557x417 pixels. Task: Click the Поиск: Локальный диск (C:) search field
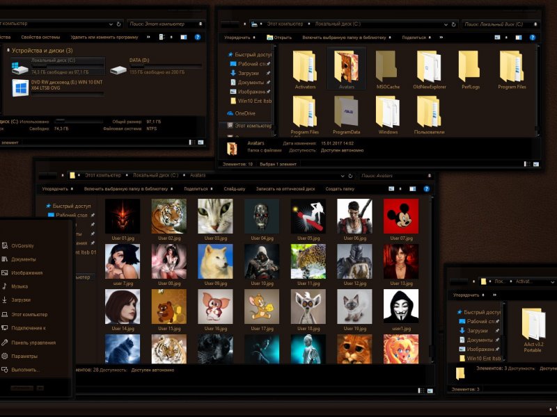tap(500, 24)
